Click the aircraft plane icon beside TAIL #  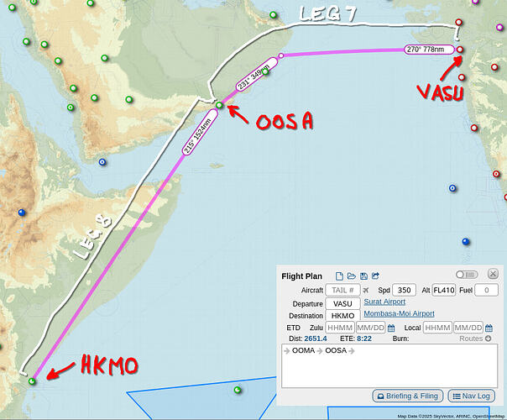[x=366, y=291]
